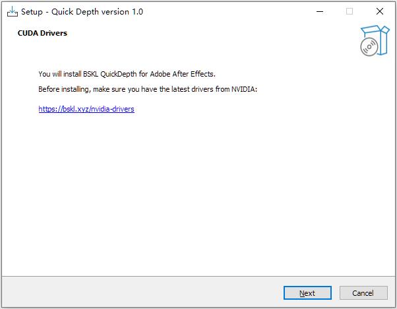This screenshot has height=309, width=397.
Task: Proceed with the Next button
Action: point(307,292)
